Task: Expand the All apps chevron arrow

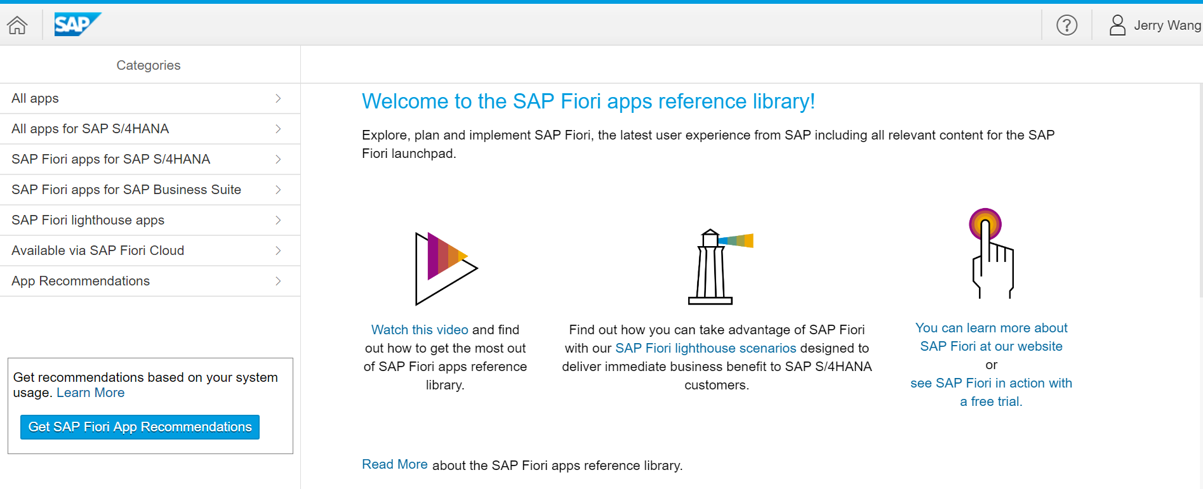Action: [278, 98]
